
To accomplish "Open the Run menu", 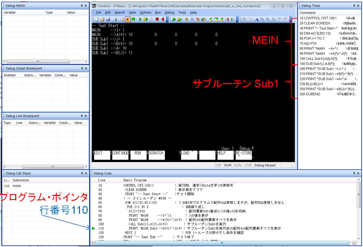I will (158, 12).
